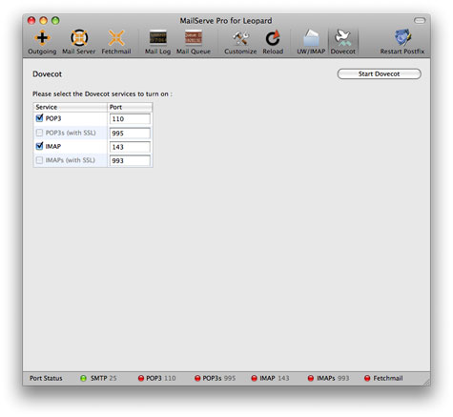453x417 pixels.
Task: Click the red POP3s 995 status light
Action: tap(197, 378)
